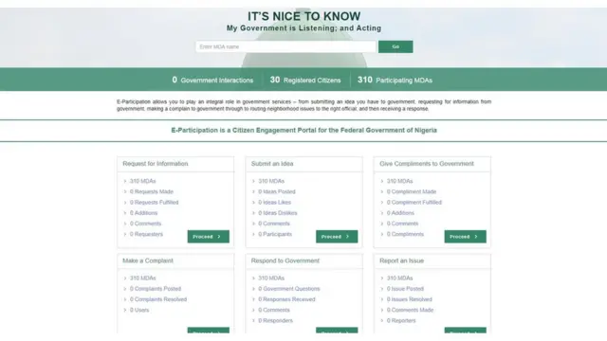Click the chevron beside '0 Government Questions'
The height and width of the screenshot is (341, 607).
[x=253, y=289]
